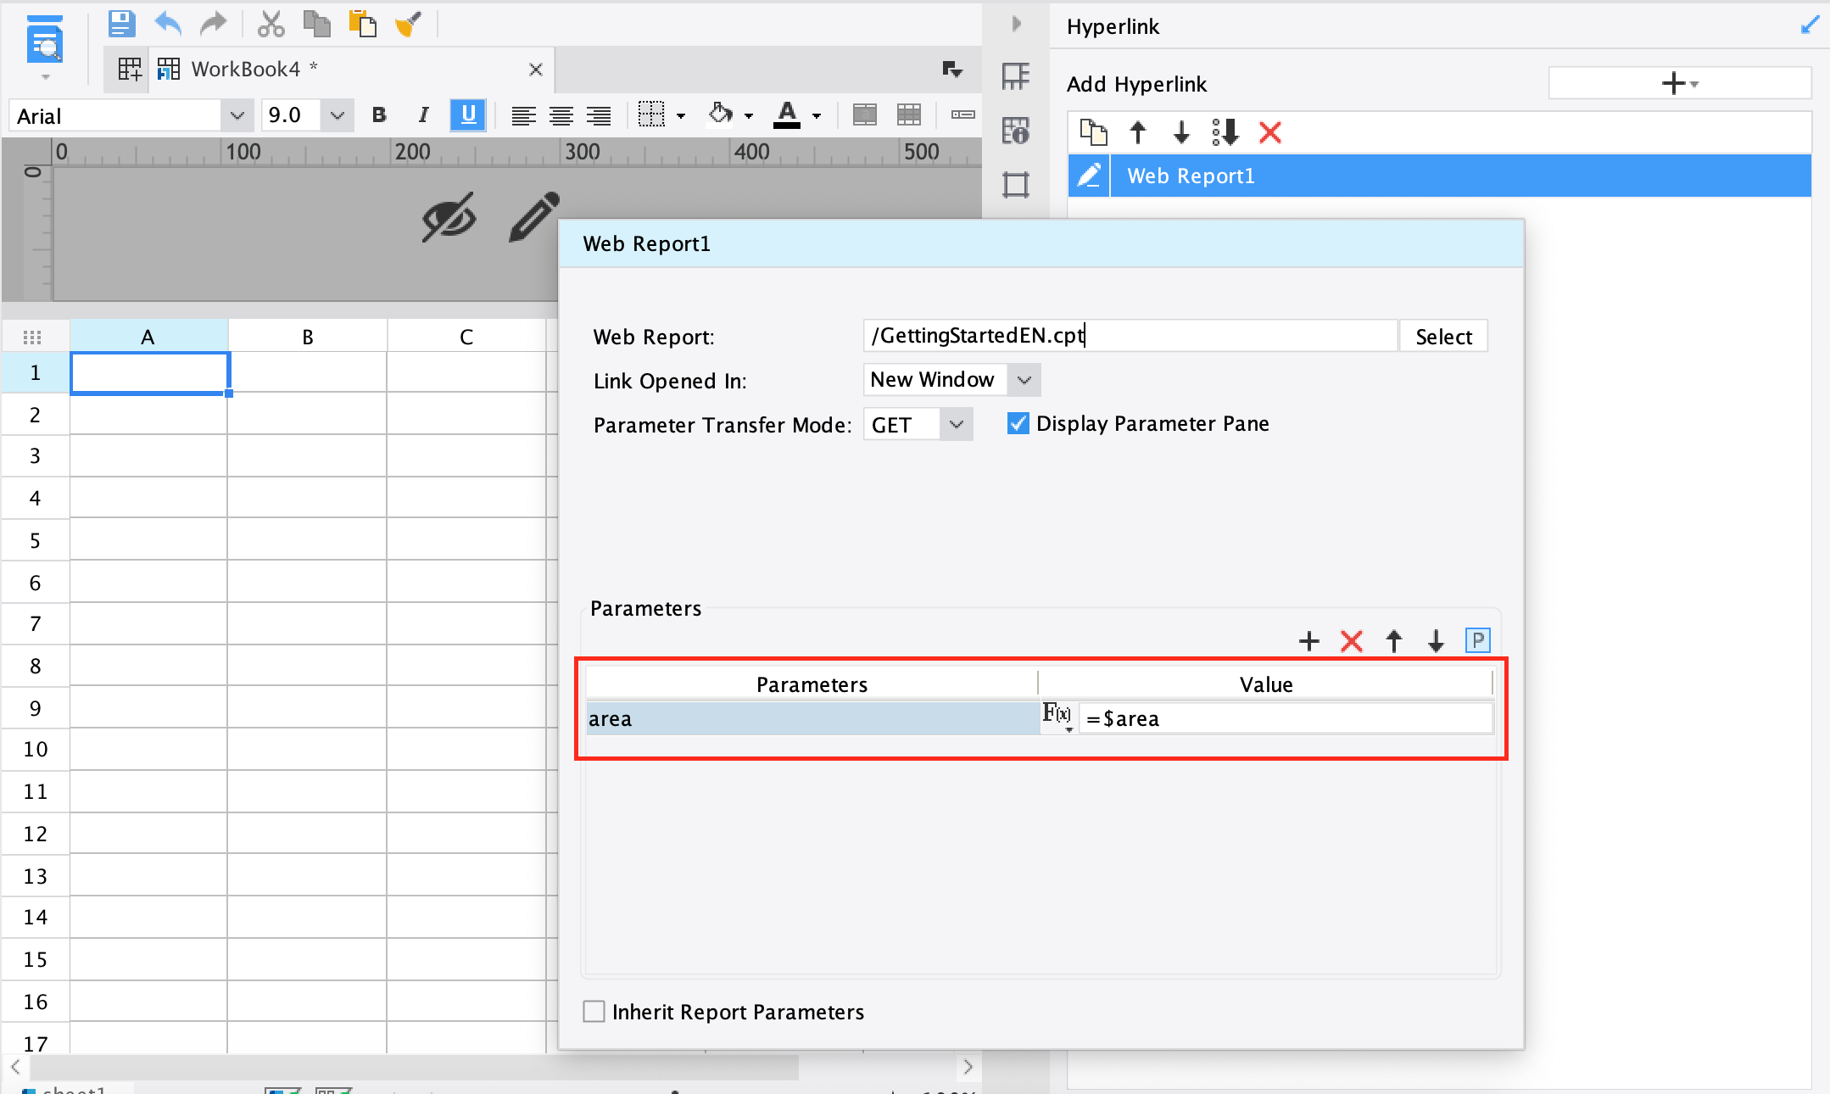Image resolution: width=1830 pixels, height=1094 pixels.
Task: Open the Arial font family dropdown
Action: [237, 115]
